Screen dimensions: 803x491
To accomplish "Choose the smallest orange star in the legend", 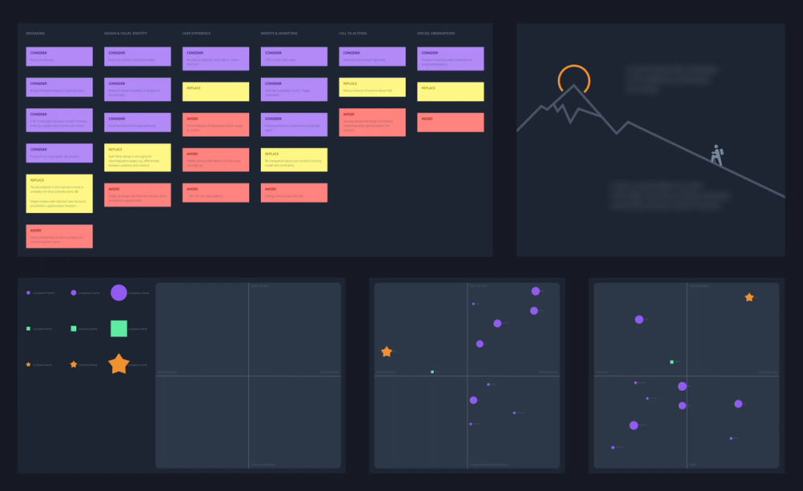I will (x=28, y=364).
